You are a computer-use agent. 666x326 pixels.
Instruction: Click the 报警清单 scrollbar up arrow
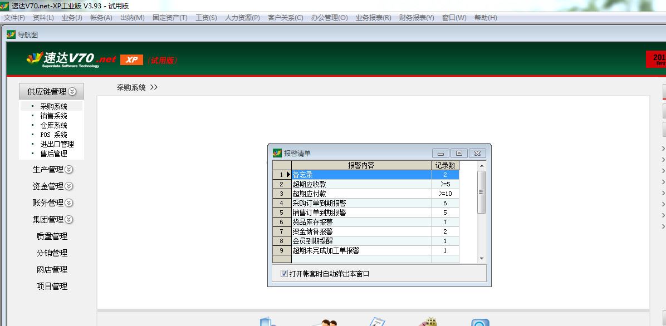click(482, 166)
